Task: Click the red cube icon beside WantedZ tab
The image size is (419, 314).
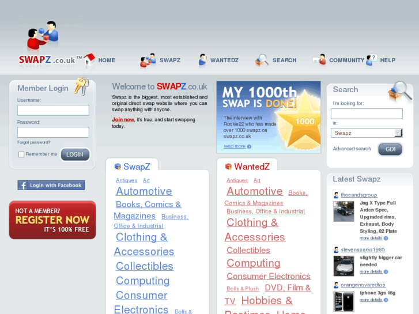Action: 228,167
